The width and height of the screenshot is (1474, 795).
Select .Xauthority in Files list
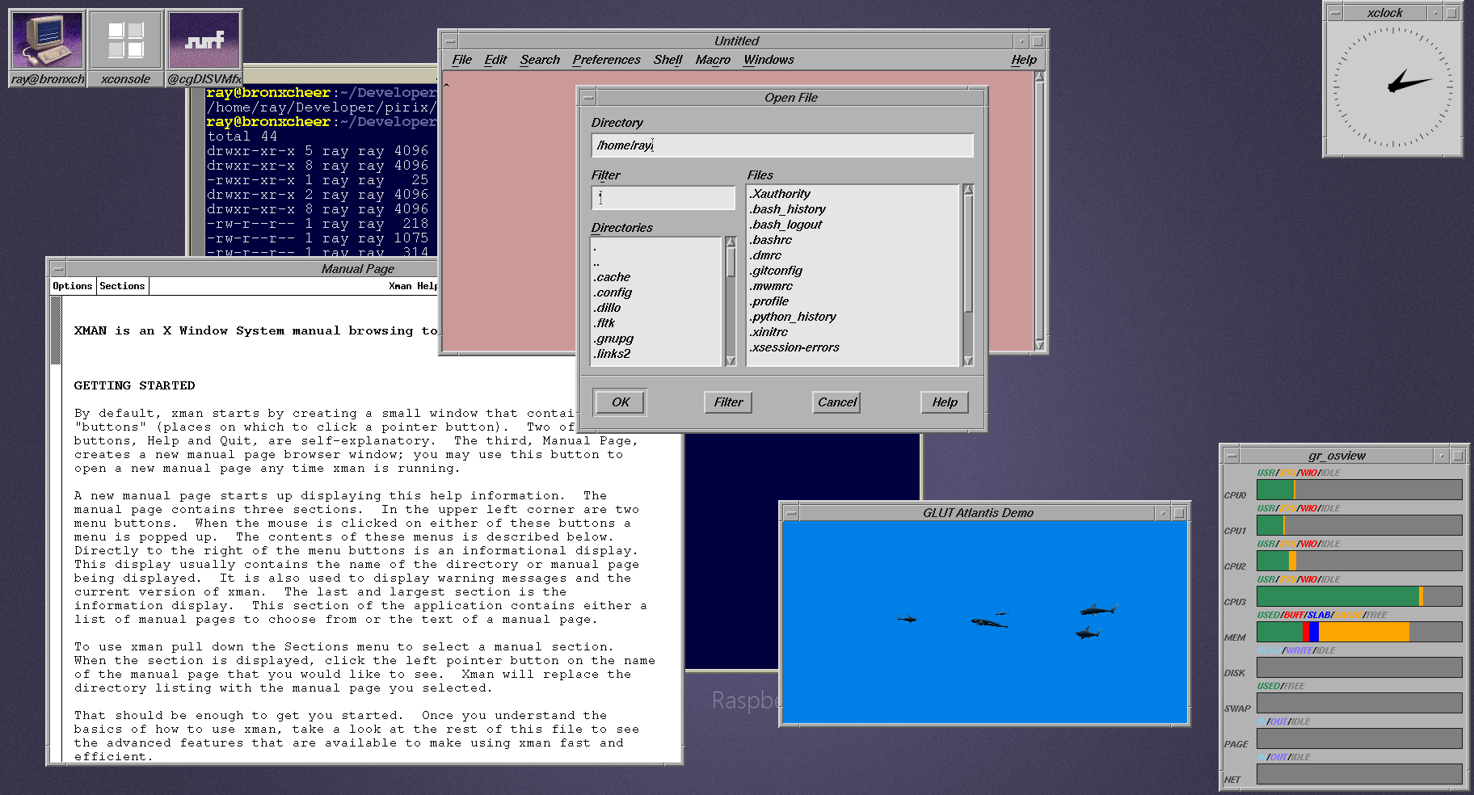point(853,194)
